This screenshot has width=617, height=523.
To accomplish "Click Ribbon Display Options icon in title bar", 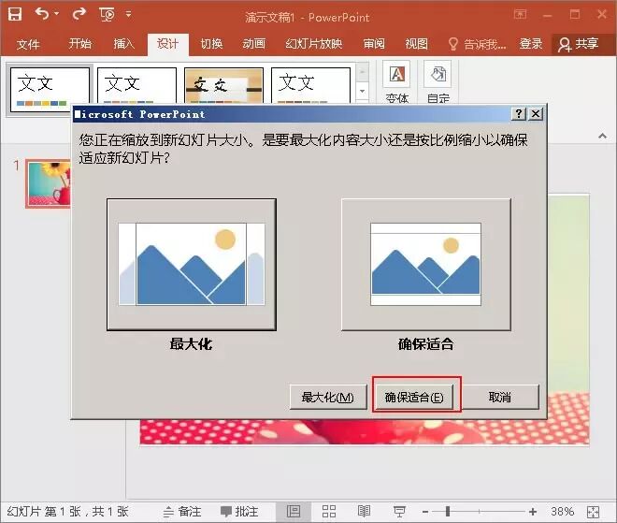I will (x=520, y=15).
